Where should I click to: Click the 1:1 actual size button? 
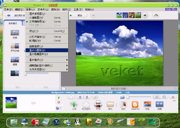(x=164, y=97)
